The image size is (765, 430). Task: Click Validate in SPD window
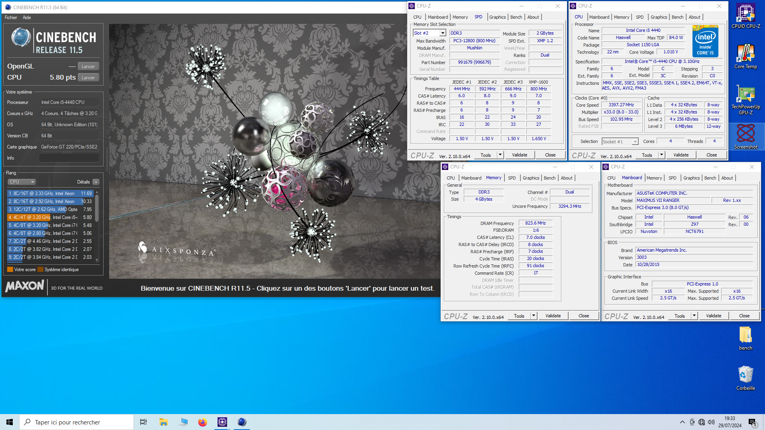pyautogui.click(x=520, y=155)
